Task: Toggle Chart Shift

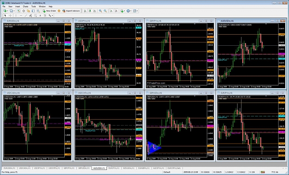Action: point(116,11)
